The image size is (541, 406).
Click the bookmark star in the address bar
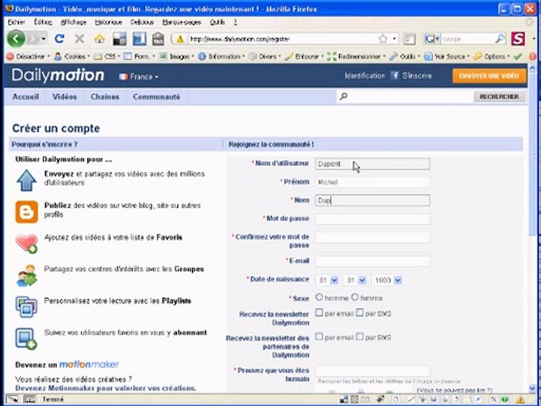point(383,39)
